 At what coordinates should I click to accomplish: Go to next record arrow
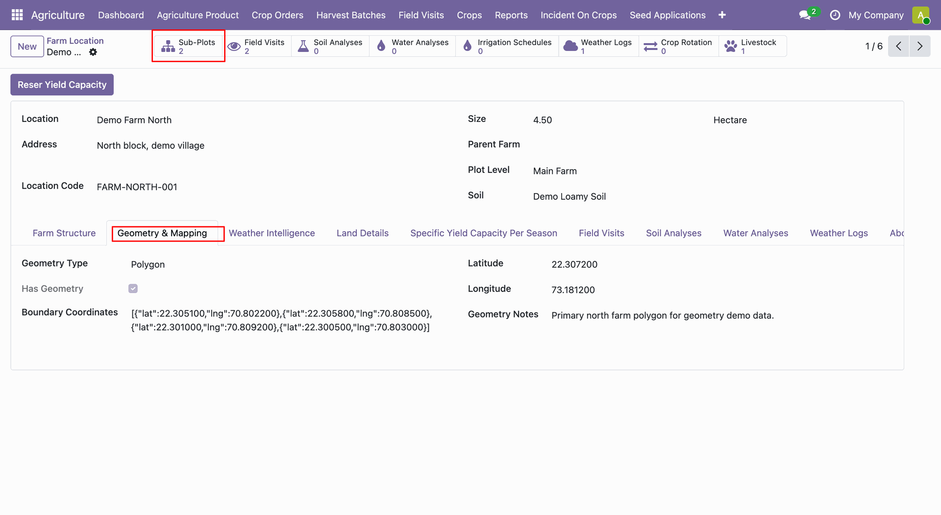pyautogui.click(x=920, y=47)
